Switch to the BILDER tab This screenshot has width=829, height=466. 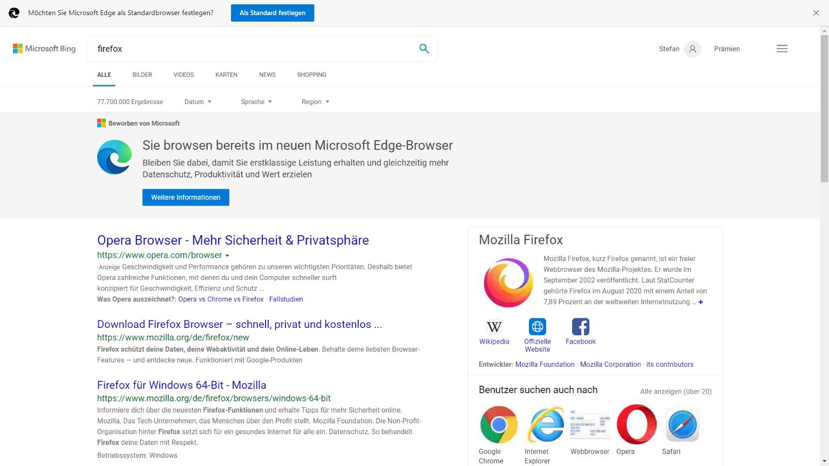click(x=142, y=75)
